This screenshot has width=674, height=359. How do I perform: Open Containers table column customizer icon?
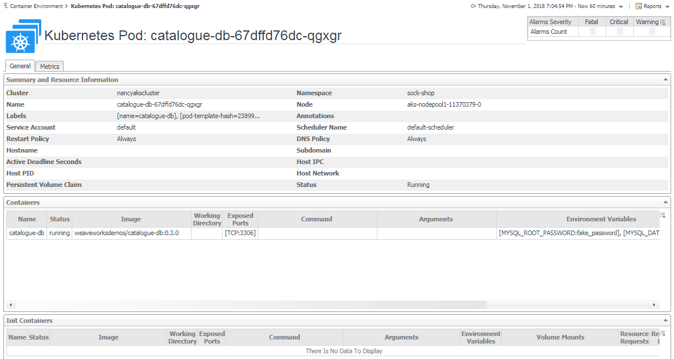663,215
